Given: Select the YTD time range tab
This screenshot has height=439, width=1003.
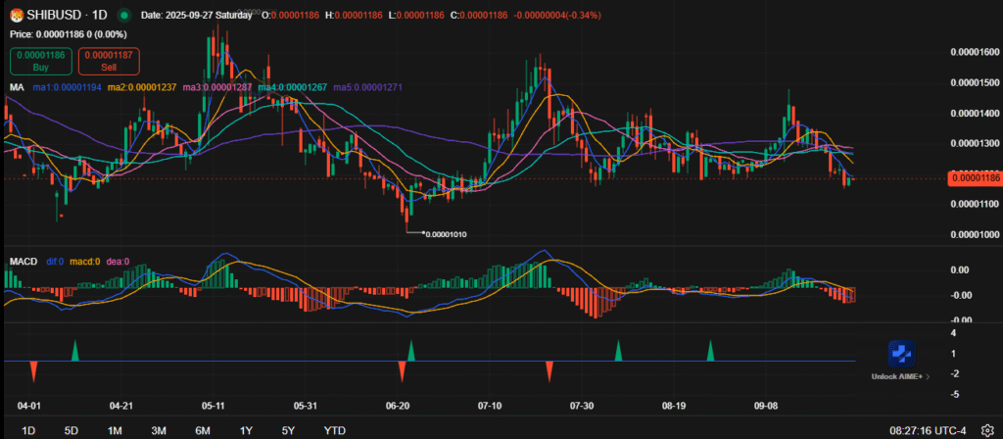Looking at the screenshot, I should [335, 431].
